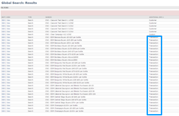Screen dimensions: 179x116
Task: Edit EDM Bordeaux Buyers $70-$150 search
Action: (3, 54)
